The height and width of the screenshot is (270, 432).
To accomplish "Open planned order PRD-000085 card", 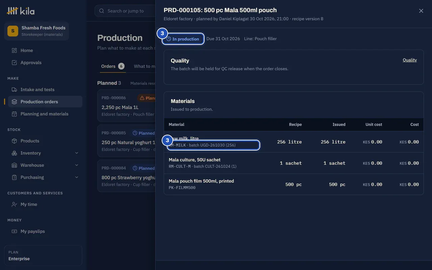I will (126, 140).
